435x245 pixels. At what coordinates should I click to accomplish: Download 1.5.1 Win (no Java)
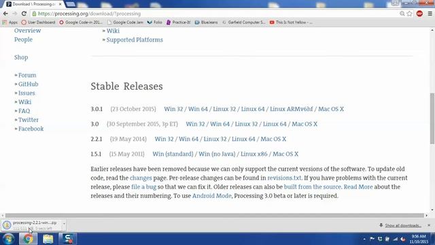pyautogui.click(x=217, y=154)
